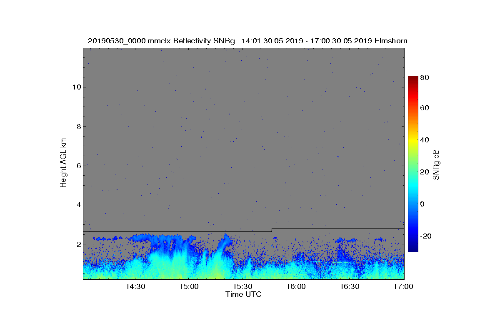Click the height tick label 8
The height and width of the screenshot is (333, 500).
(x=78, y=126)
